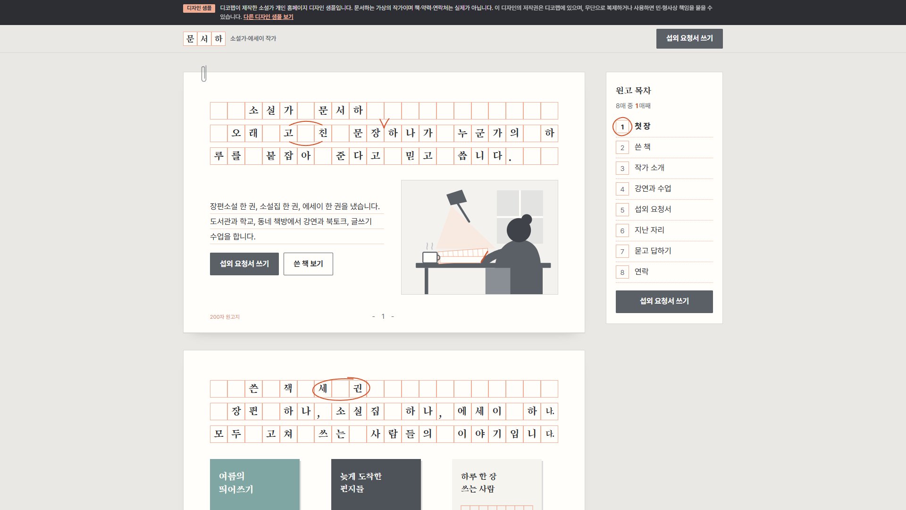Go to the 연락 section
Screen dimensions: 906x510
tap(664, 272)
